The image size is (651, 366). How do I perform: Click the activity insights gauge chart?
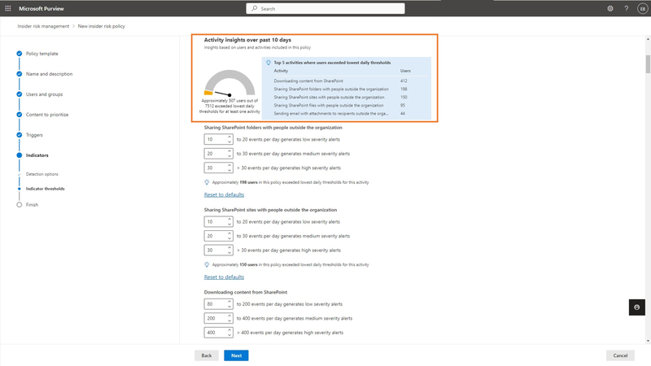point(229,83)
